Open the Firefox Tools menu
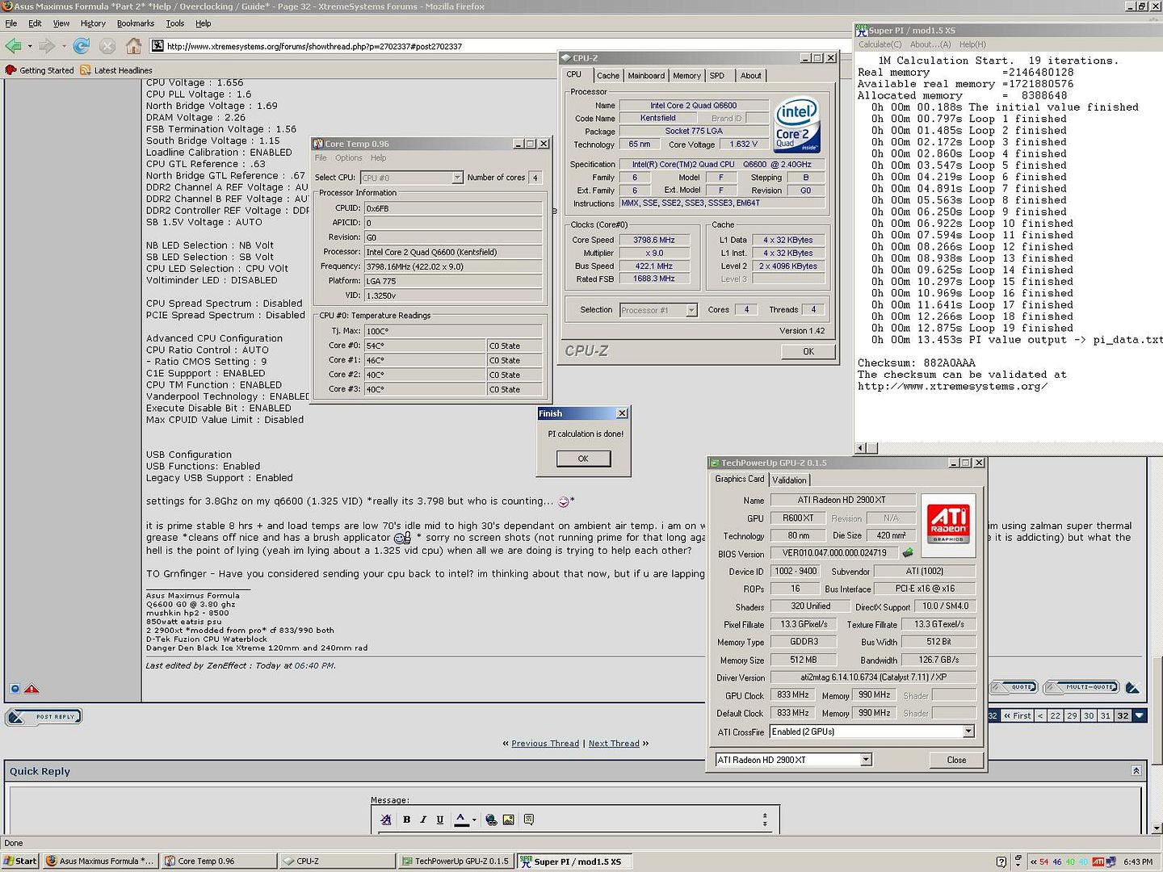This screenshot has height=872, width=1163. click(175, 23)
